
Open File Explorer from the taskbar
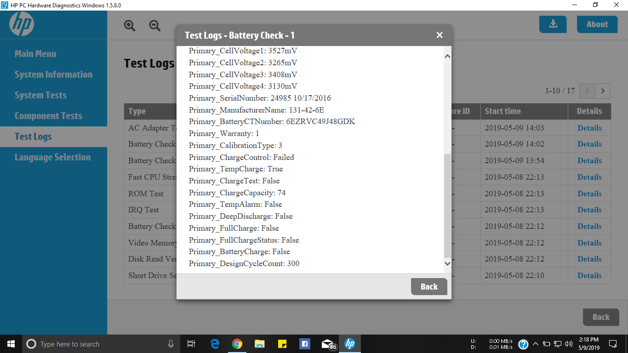259,343
